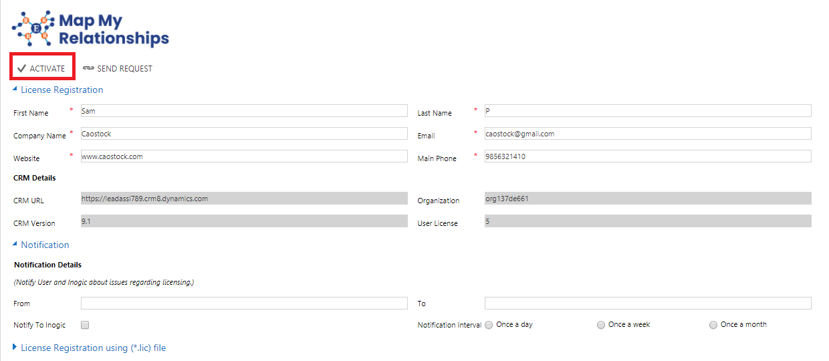The width and height of the screenshot is (829, 361).
Task: Click the First Name label
Action: (x=31, y=113)
